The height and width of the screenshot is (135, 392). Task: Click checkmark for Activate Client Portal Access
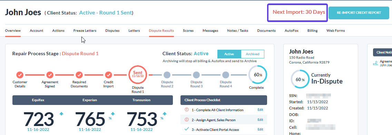[x=186, y=129]
